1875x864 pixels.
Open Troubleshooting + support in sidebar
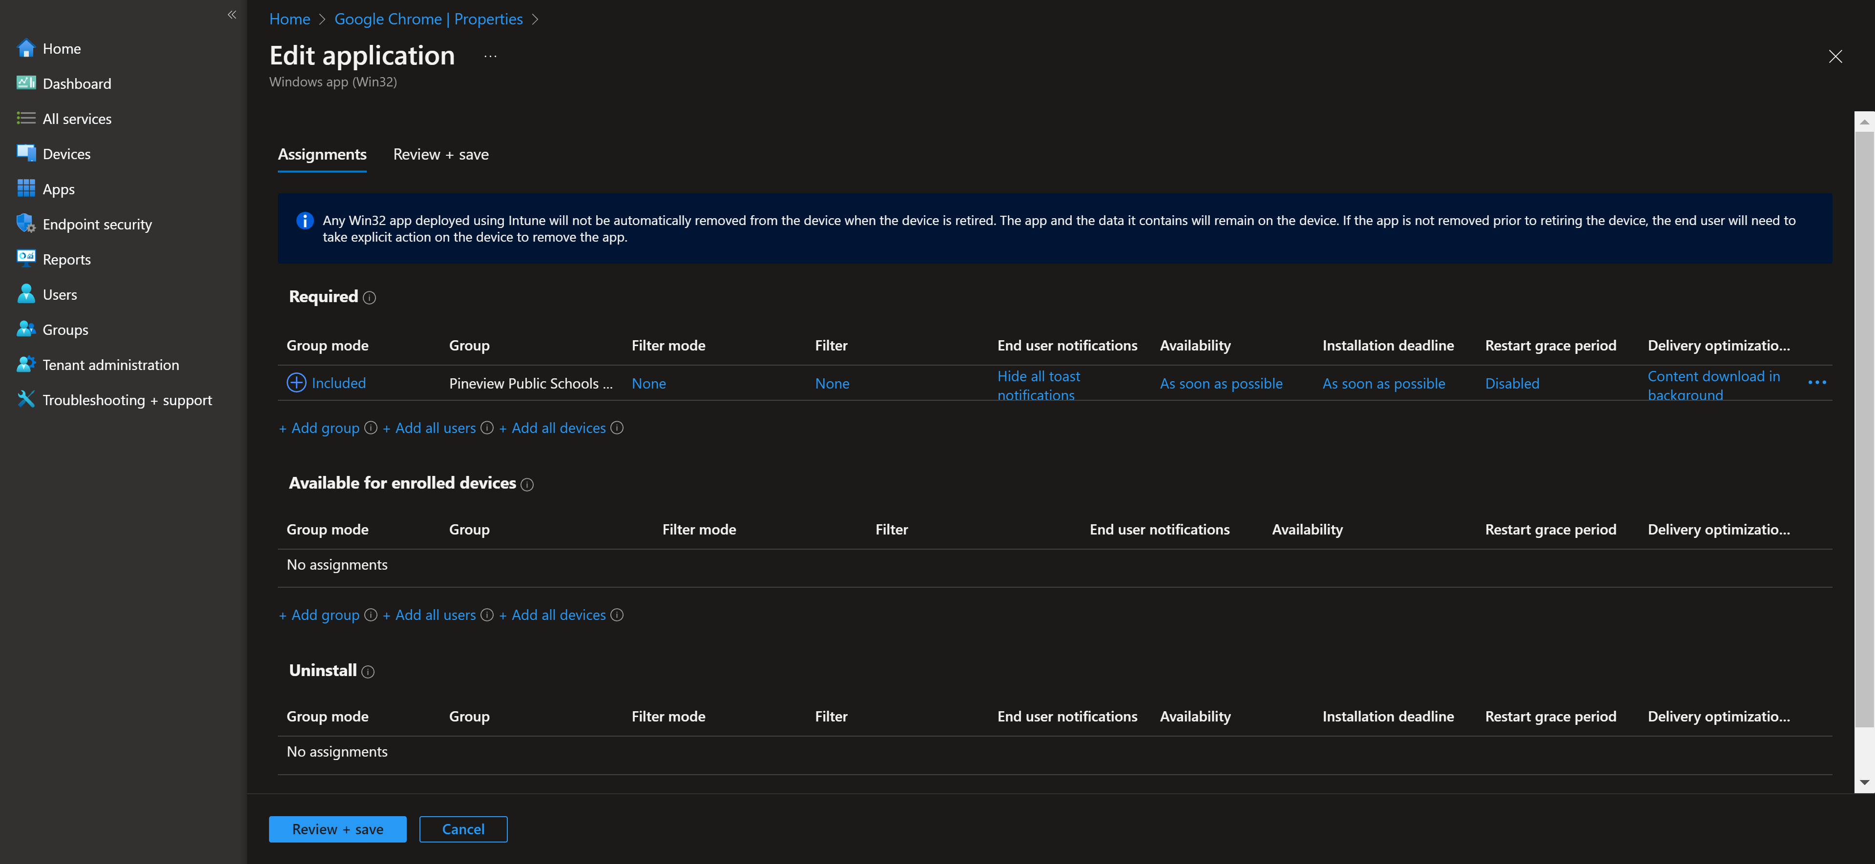click(127, 400)
